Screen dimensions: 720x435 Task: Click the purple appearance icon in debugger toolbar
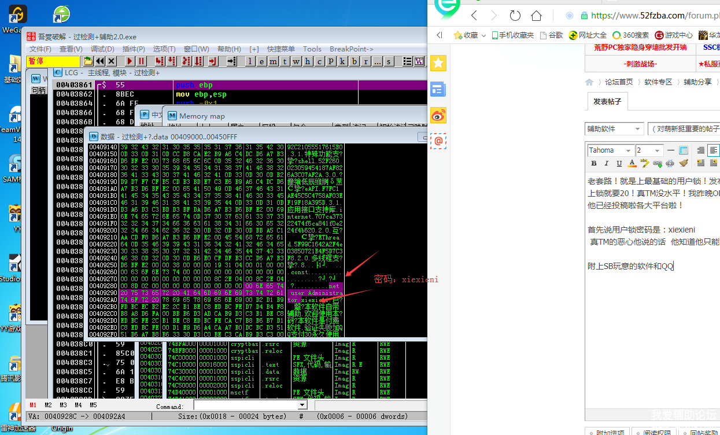pyautogui.click(x=419, y=61)
